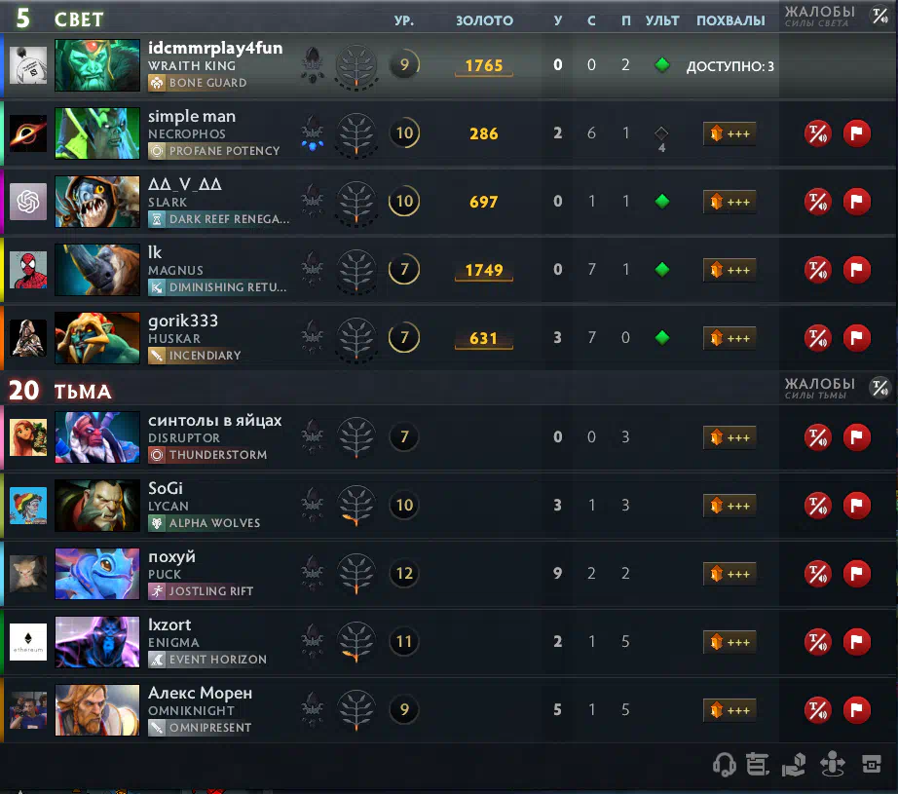Flag the Puck player for report

(x=857, y=574)
